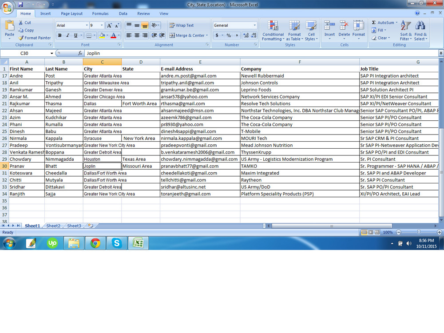This screenshot has height=333, width=444.
Task: Open the General number format dropdown
Action: pos(254,25)
